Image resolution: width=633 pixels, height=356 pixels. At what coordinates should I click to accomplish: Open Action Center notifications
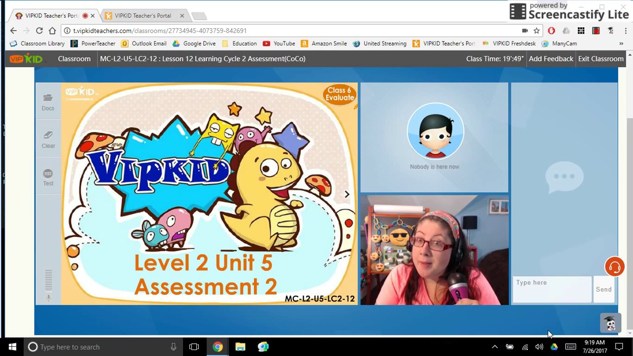[x=619, y=347]
